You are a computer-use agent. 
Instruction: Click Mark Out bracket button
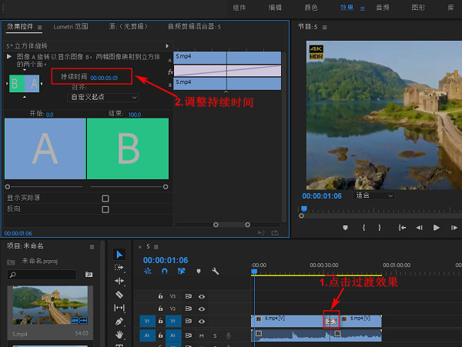[380, 228]
